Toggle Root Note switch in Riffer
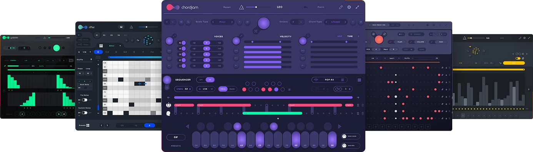533x152 pixels. point(84,87)
